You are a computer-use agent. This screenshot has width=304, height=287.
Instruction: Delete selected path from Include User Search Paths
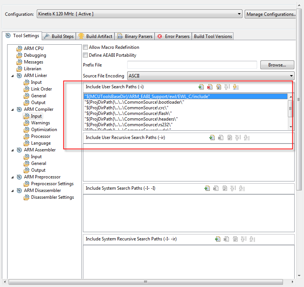click(209, 87)
